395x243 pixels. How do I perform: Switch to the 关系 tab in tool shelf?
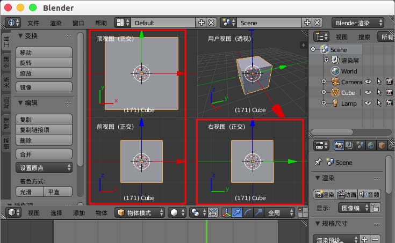[x=6, y=83]
